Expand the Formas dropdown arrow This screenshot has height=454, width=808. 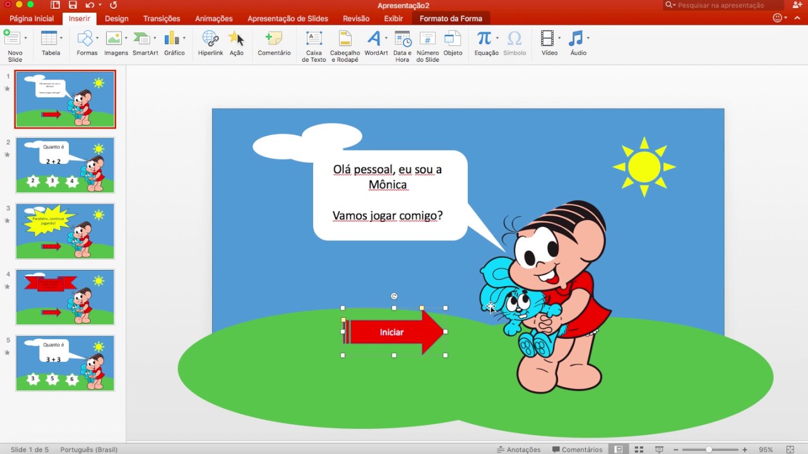pyautogui.click(x=97, y=38)
